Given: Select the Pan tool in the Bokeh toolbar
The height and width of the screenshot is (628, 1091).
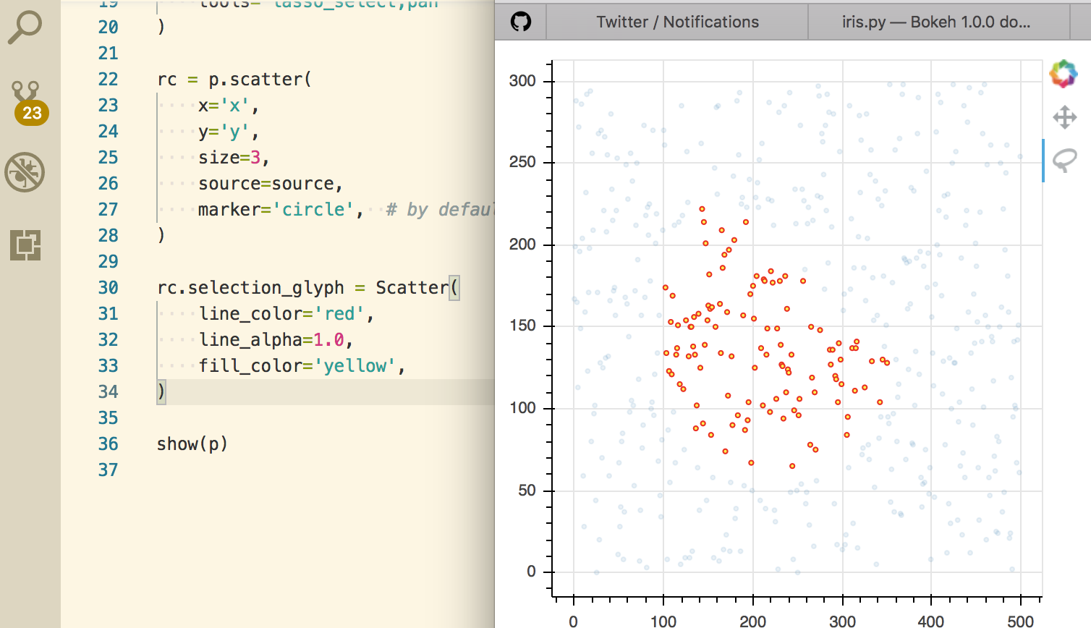Looking at the screenshot, I should tap(1064, 116).
